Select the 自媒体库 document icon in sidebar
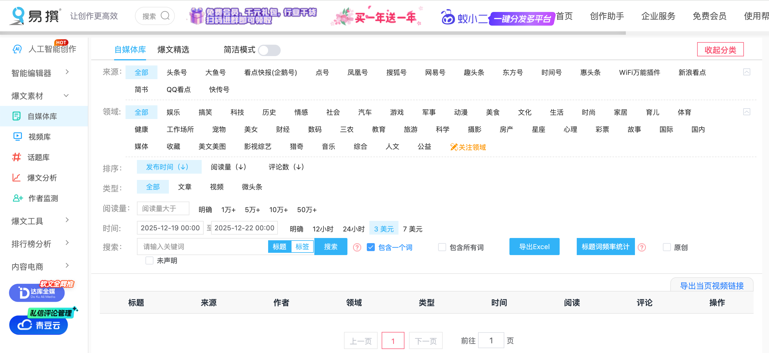 17,116
